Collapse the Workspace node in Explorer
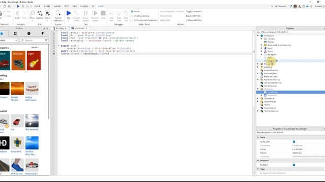 pos(258,36)
